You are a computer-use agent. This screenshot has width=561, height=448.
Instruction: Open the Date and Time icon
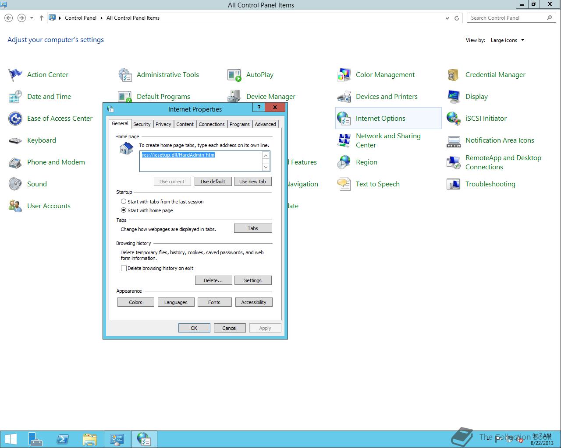[x=15, y=97]
